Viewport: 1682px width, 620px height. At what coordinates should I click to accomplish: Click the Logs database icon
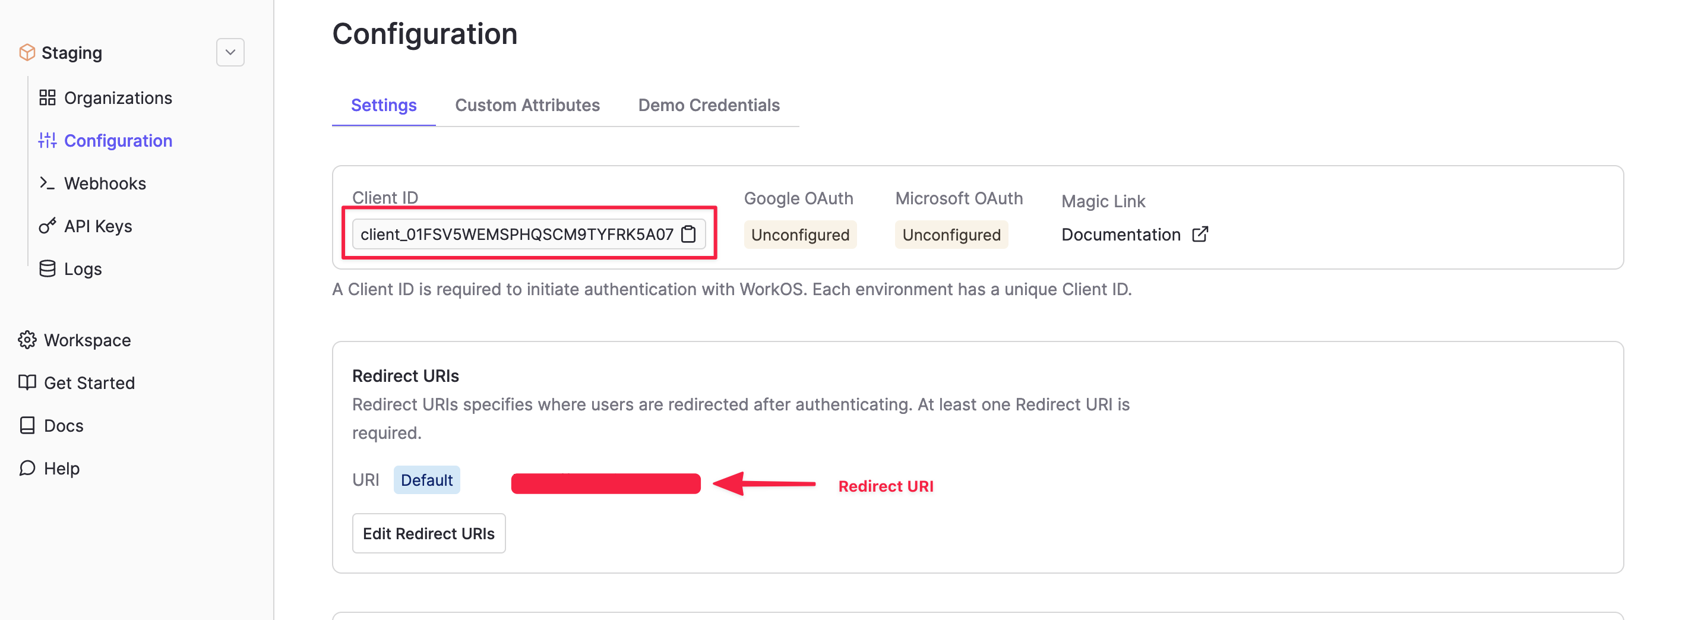[x=47, y=269]
